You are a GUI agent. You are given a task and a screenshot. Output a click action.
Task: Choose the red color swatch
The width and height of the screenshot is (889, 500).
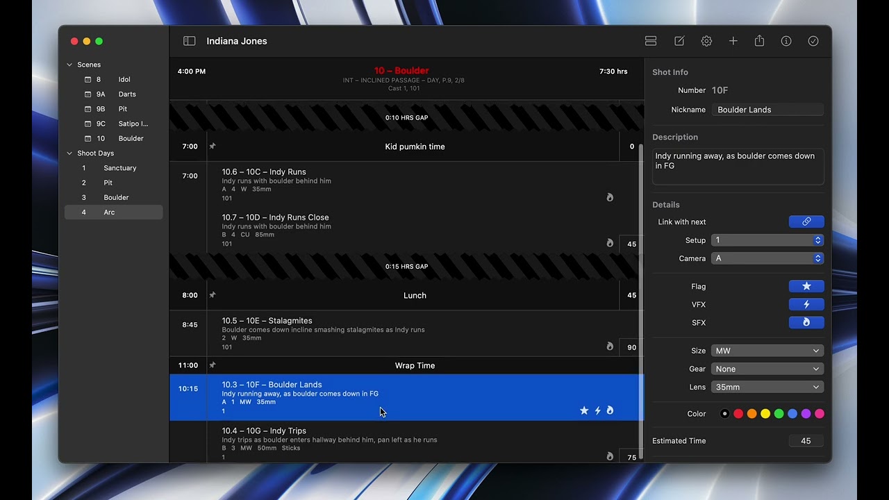click(x=738, y=414)
